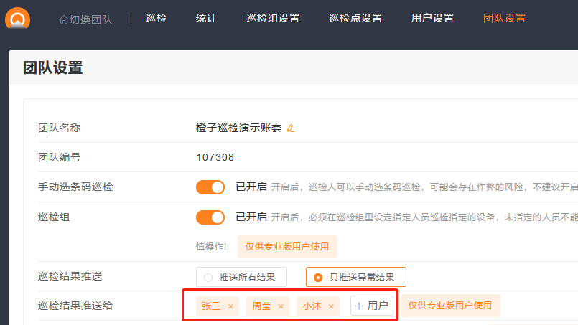Click the 张三 recipient tag
Screen dimensions: 578x325
[211, 306]
